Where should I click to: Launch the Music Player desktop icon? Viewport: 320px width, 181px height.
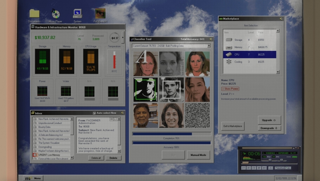(x=56, y=14)
